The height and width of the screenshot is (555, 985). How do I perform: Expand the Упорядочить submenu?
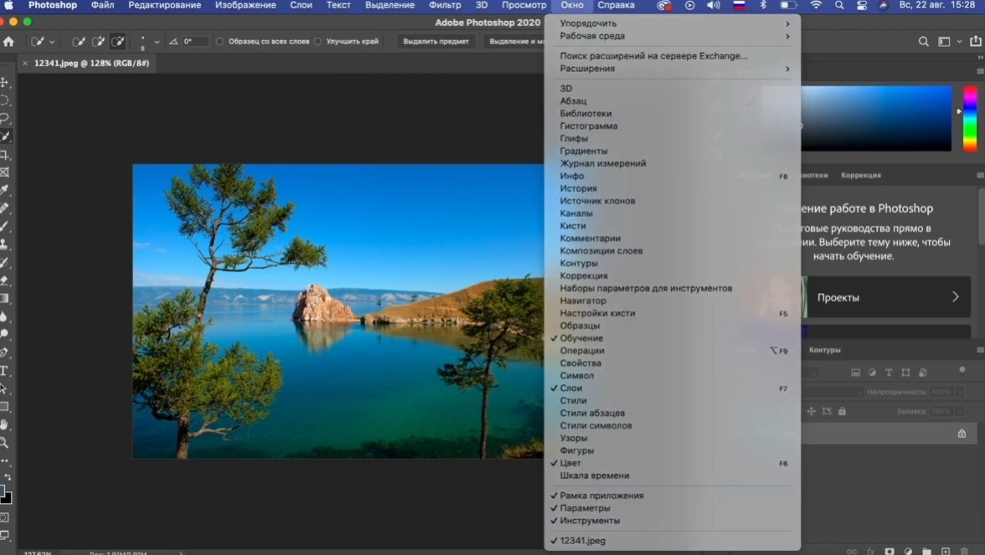(x=672, y=23)
